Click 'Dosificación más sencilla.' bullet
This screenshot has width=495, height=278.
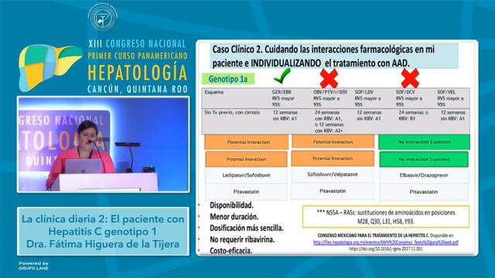247,229
